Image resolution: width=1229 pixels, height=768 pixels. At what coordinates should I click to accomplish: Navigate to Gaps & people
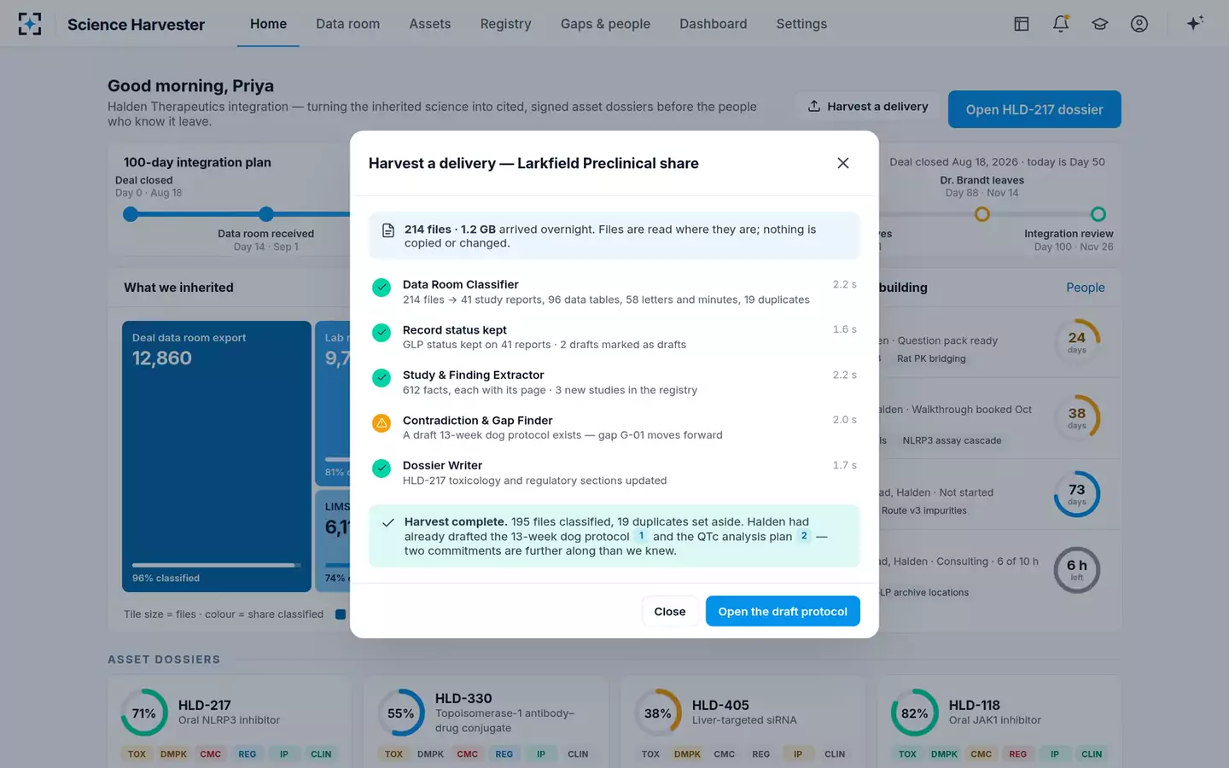pyautogui.click(x=605, y=24)
